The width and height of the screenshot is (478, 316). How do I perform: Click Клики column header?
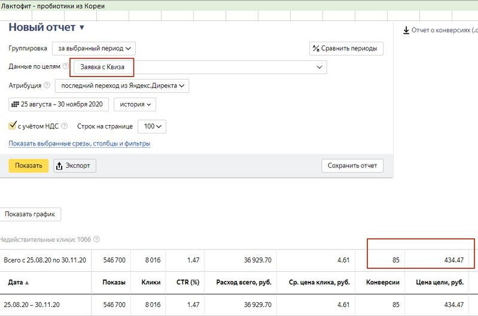click(151, 282)
